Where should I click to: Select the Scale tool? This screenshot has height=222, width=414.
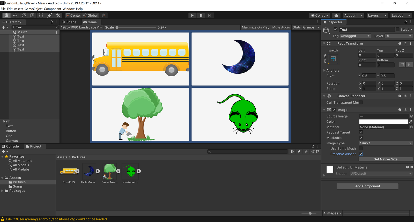click(32, 16)
